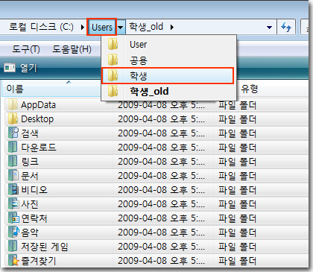This screenshot has height=272, width=313.
Task: Click the 저장된 게임 folder icon
Action: [x=13, y=247]
